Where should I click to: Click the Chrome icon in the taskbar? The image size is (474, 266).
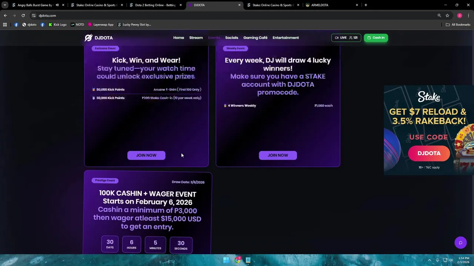(237, 260)
